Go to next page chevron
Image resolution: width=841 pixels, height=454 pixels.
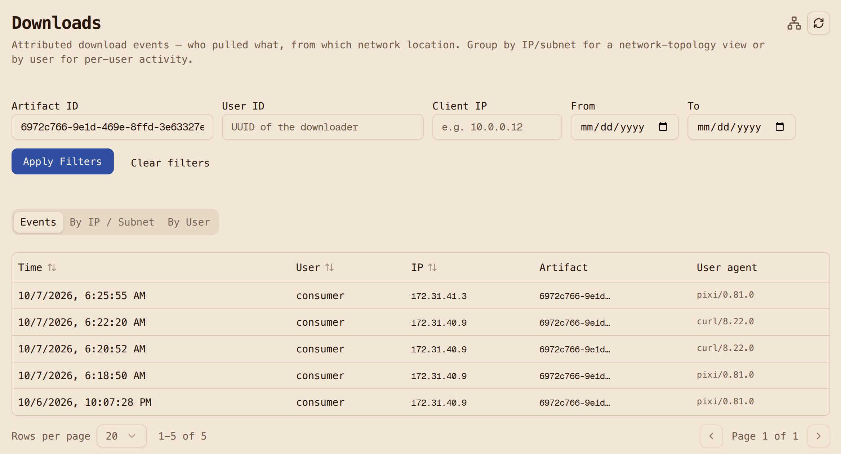(x=818, y=436)
